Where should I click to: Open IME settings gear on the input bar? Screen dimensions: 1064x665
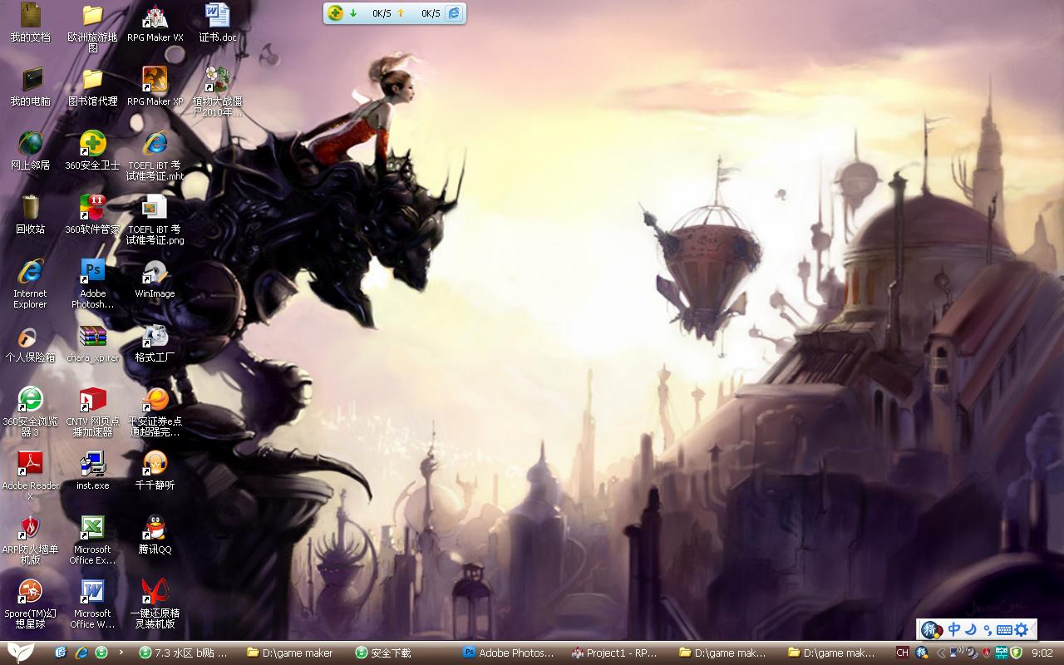[x=1022, y=629]
